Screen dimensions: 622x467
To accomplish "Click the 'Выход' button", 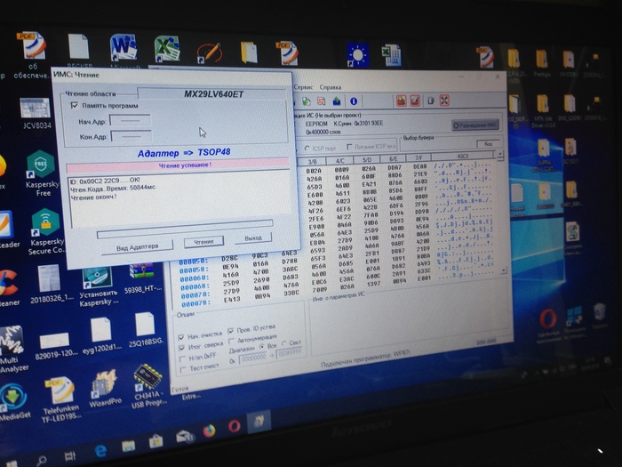I will coord(252,238).
